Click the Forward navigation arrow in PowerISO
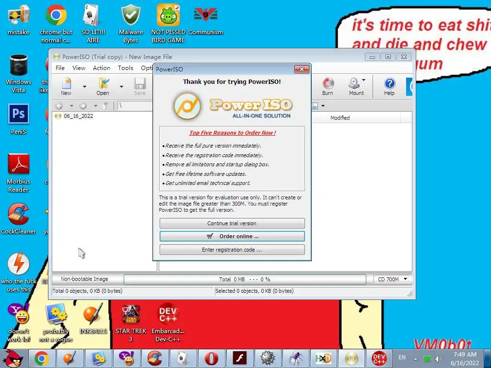This screenshot has width=491, height=368. [x=82, y=106]
